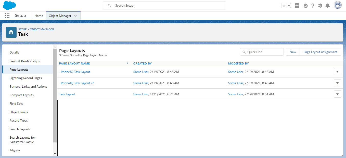Click the New page layout button
The image size is (346, 158).
293,52
